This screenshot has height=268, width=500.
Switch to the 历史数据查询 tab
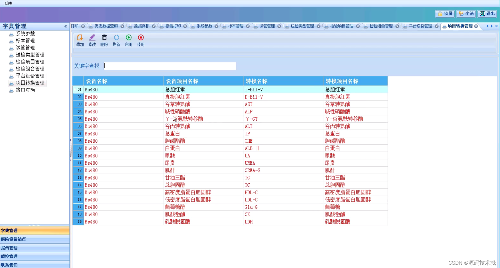coord(106,26)
